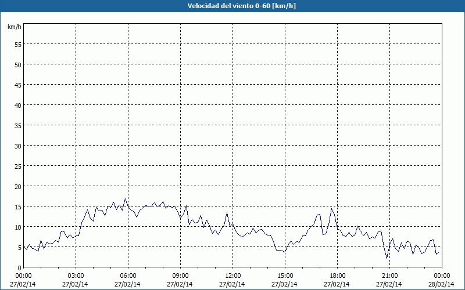Select the y-axis tick label '55'
The image size is (465, 290).
pyautogui.click(x=18, y=45)
